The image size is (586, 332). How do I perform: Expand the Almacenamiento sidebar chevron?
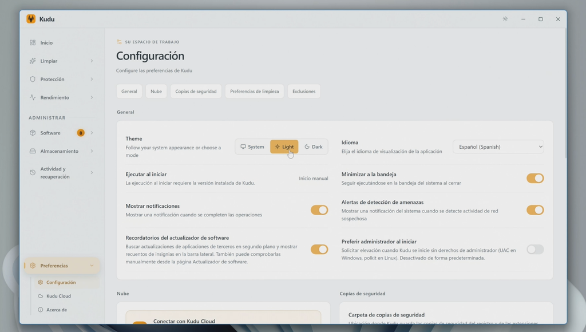[x=92, y=151]
